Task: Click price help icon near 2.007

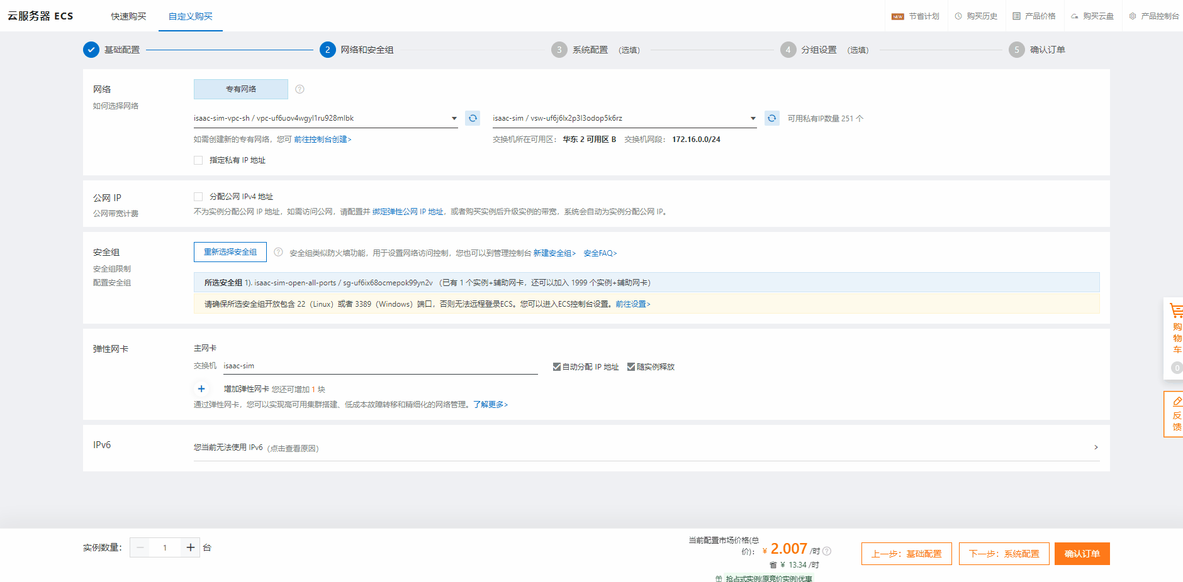Action: click(x=827, y=551)
